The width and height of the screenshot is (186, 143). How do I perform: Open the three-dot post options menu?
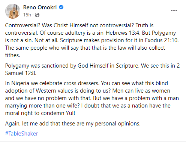[x=174, y=10]
